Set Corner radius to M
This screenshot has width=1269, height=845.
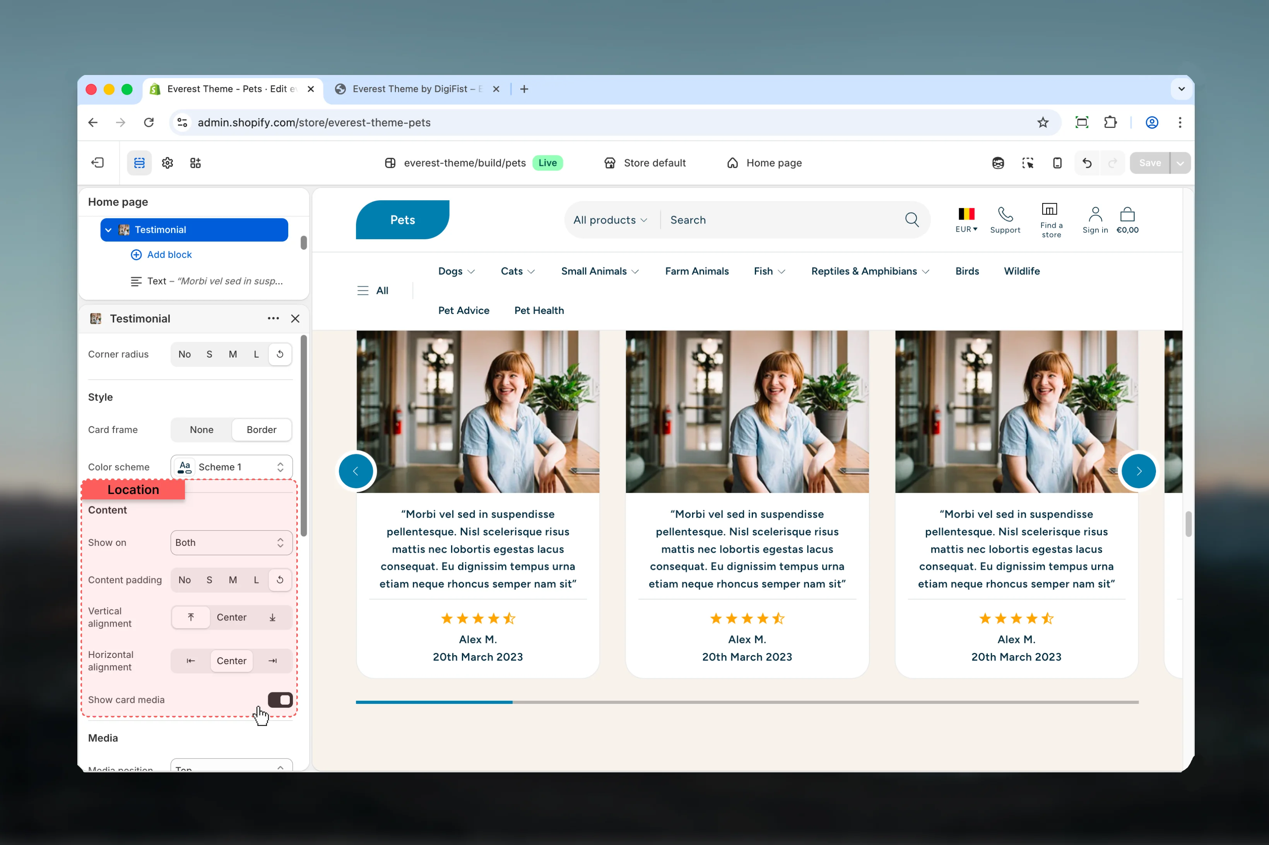pyautogui.click(x=233, y=354)
